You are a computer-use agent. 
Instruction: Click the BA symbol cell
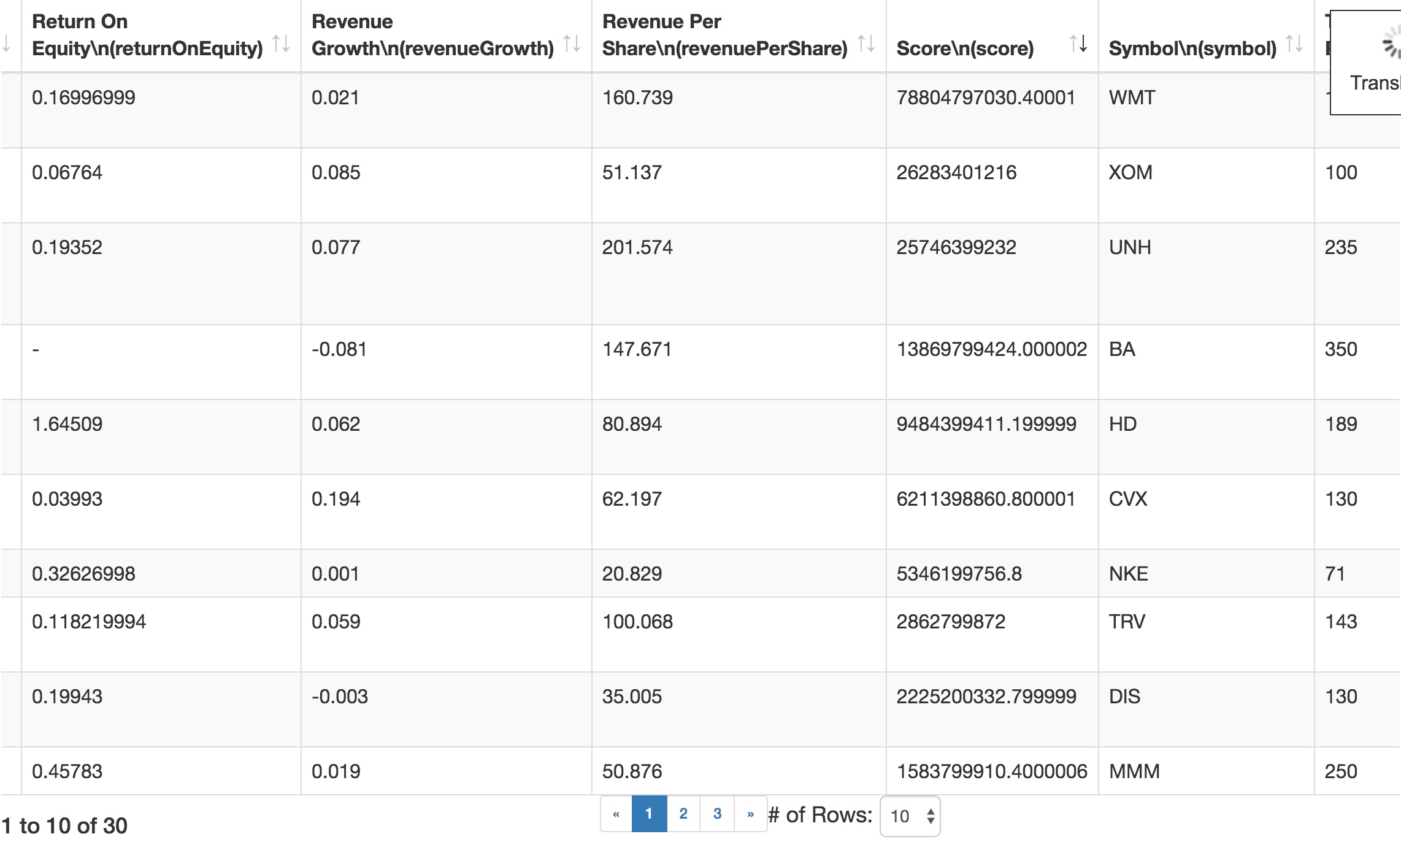coord(1122,349)
